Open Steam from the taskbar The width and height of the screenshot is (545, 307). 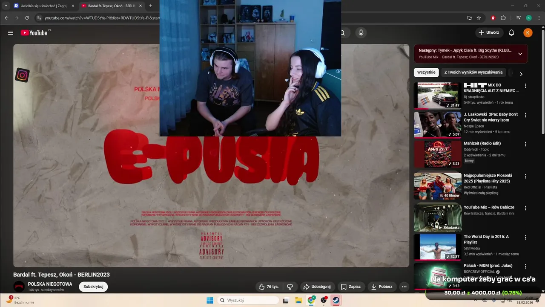336,300
